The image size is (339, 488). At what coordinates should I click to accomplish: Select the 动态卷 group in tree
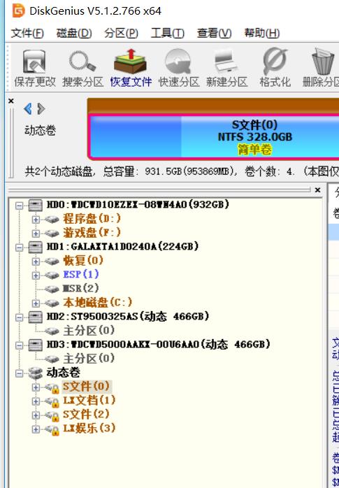coord(64,372)
